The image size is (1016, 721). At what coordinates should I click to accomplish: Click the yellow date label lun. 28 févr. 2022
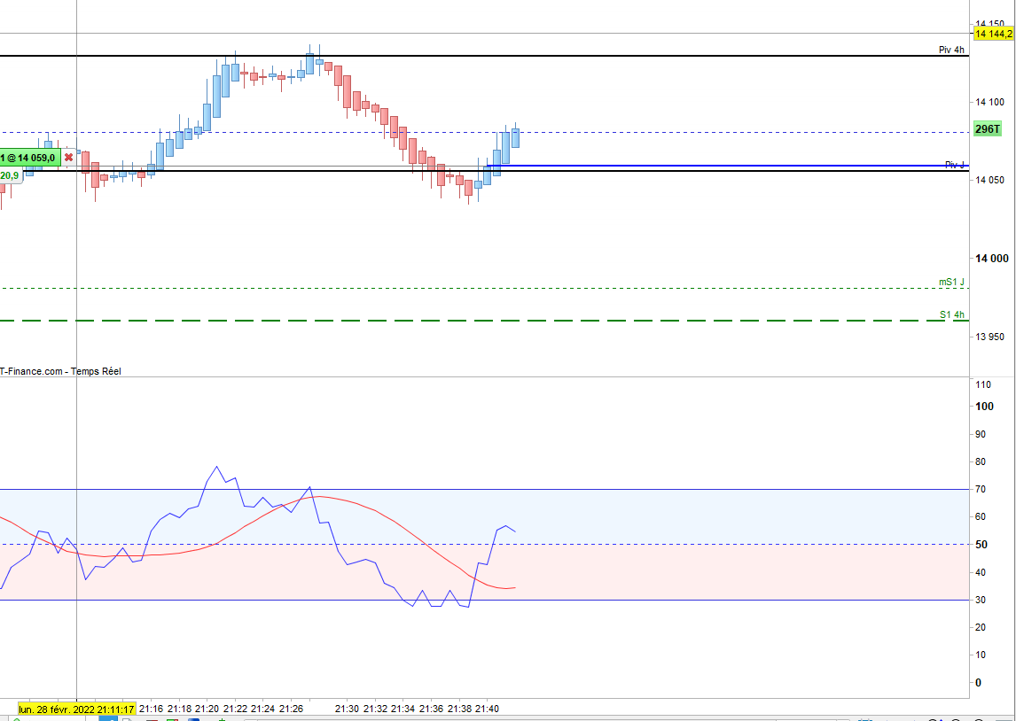click(x=76, y=709)
